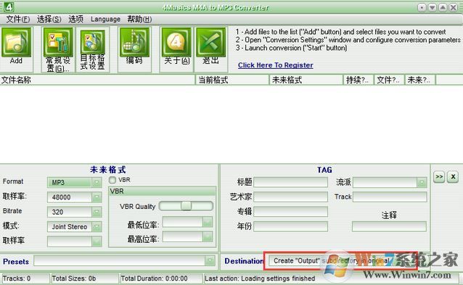The height and width of the screenshot is (285, 463).
Task: Open the 取样率 48000 dropdown
Action: 97,197
